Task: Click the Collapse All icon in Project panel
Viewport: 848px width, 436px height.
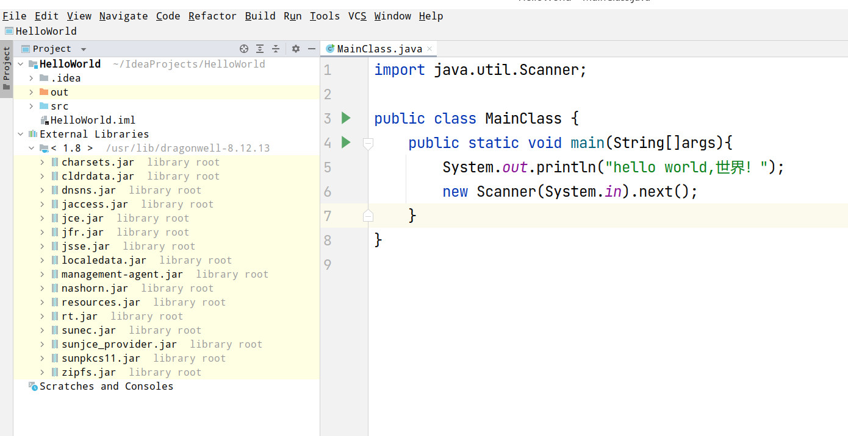Action: (276, 49)
